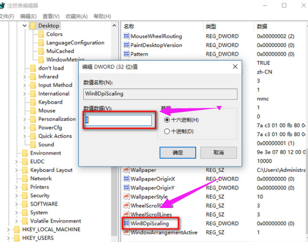Click the HKEY_LOCAL_MACHINE folder icon
The width and height of the screenshot is (308, 242).
pyautogui.click(x=17, y=230)
